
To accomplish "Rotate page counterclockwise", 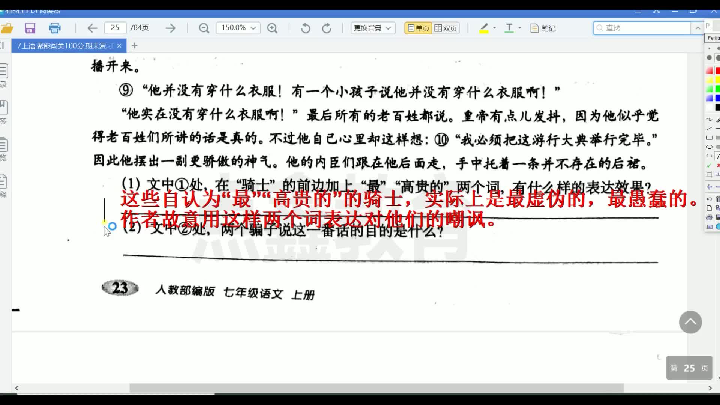I will coord(306,28).
